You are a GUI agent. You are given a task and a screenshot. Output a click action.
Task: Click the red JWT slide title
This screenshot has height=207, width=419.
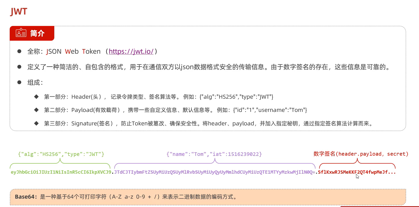point(19,11)
